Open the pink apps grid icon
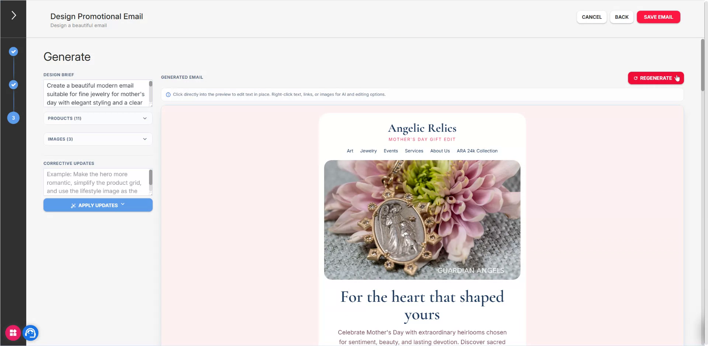The image size is (708, 346). pos(13,333)
